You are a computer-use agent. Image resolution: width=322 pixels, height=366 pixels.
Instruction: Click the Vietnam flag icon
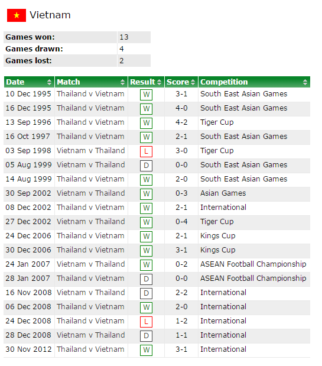17,15
